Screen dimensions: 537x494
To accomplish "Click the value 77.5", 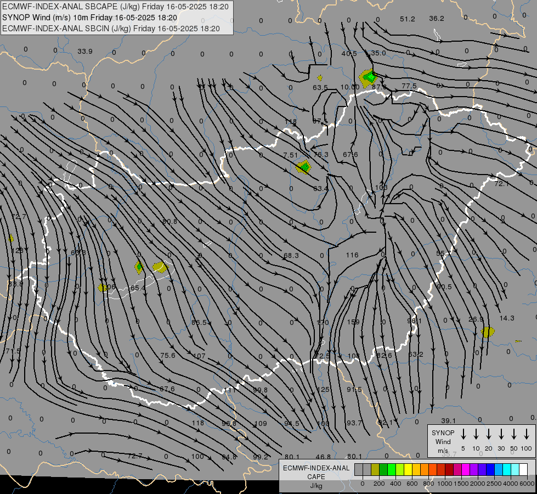I will (409, 86).
